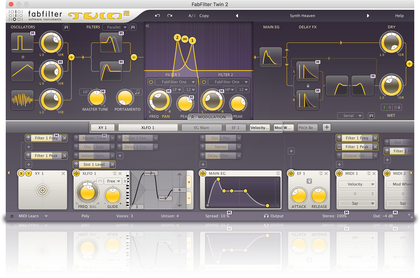Toggle the Filter 2 power button
420x278 pixels.
pyautogui.click(x=204, y=82)
